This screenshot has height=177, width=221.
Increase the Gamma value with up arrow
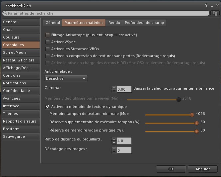click(114, 88)
